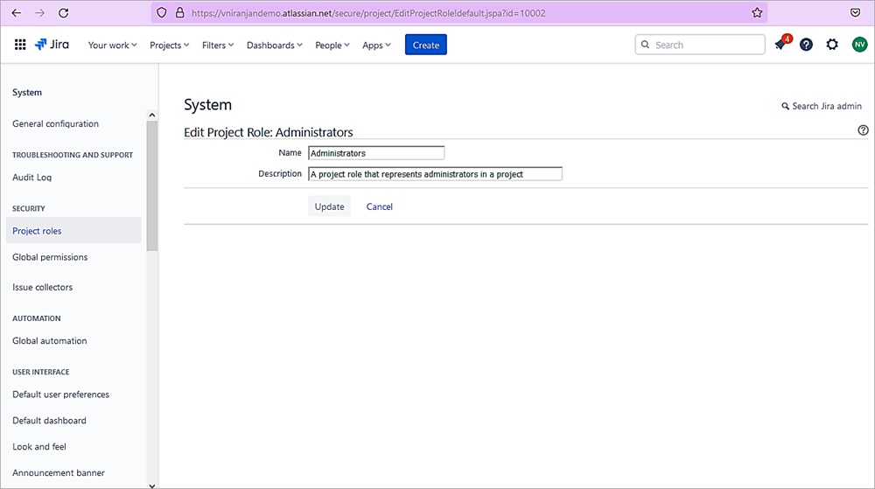Viewport: 875px width, 489px height.
Task: Select Project roles in the sidebar
Action: [x=37, y=231]
